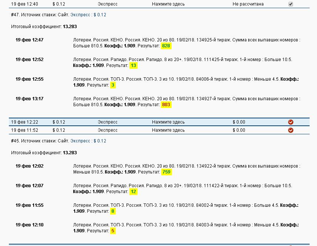Collapse the bet row dated 19 фев 11:52
Screen dimensions: 317x246
tap(24, 130)
